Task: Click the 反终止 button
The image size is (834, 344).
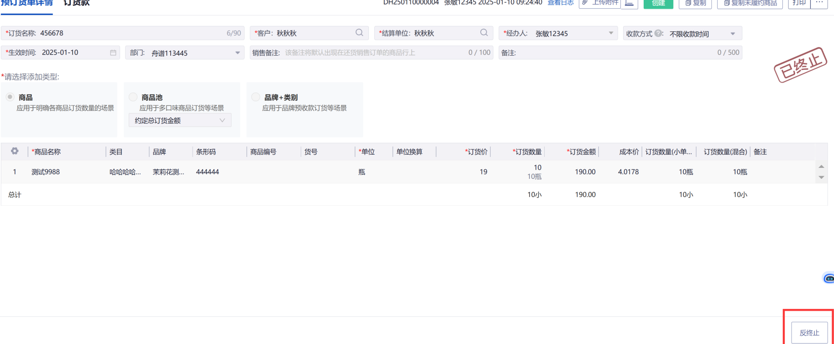Action: pyautogui.click(x=809, y=333)
